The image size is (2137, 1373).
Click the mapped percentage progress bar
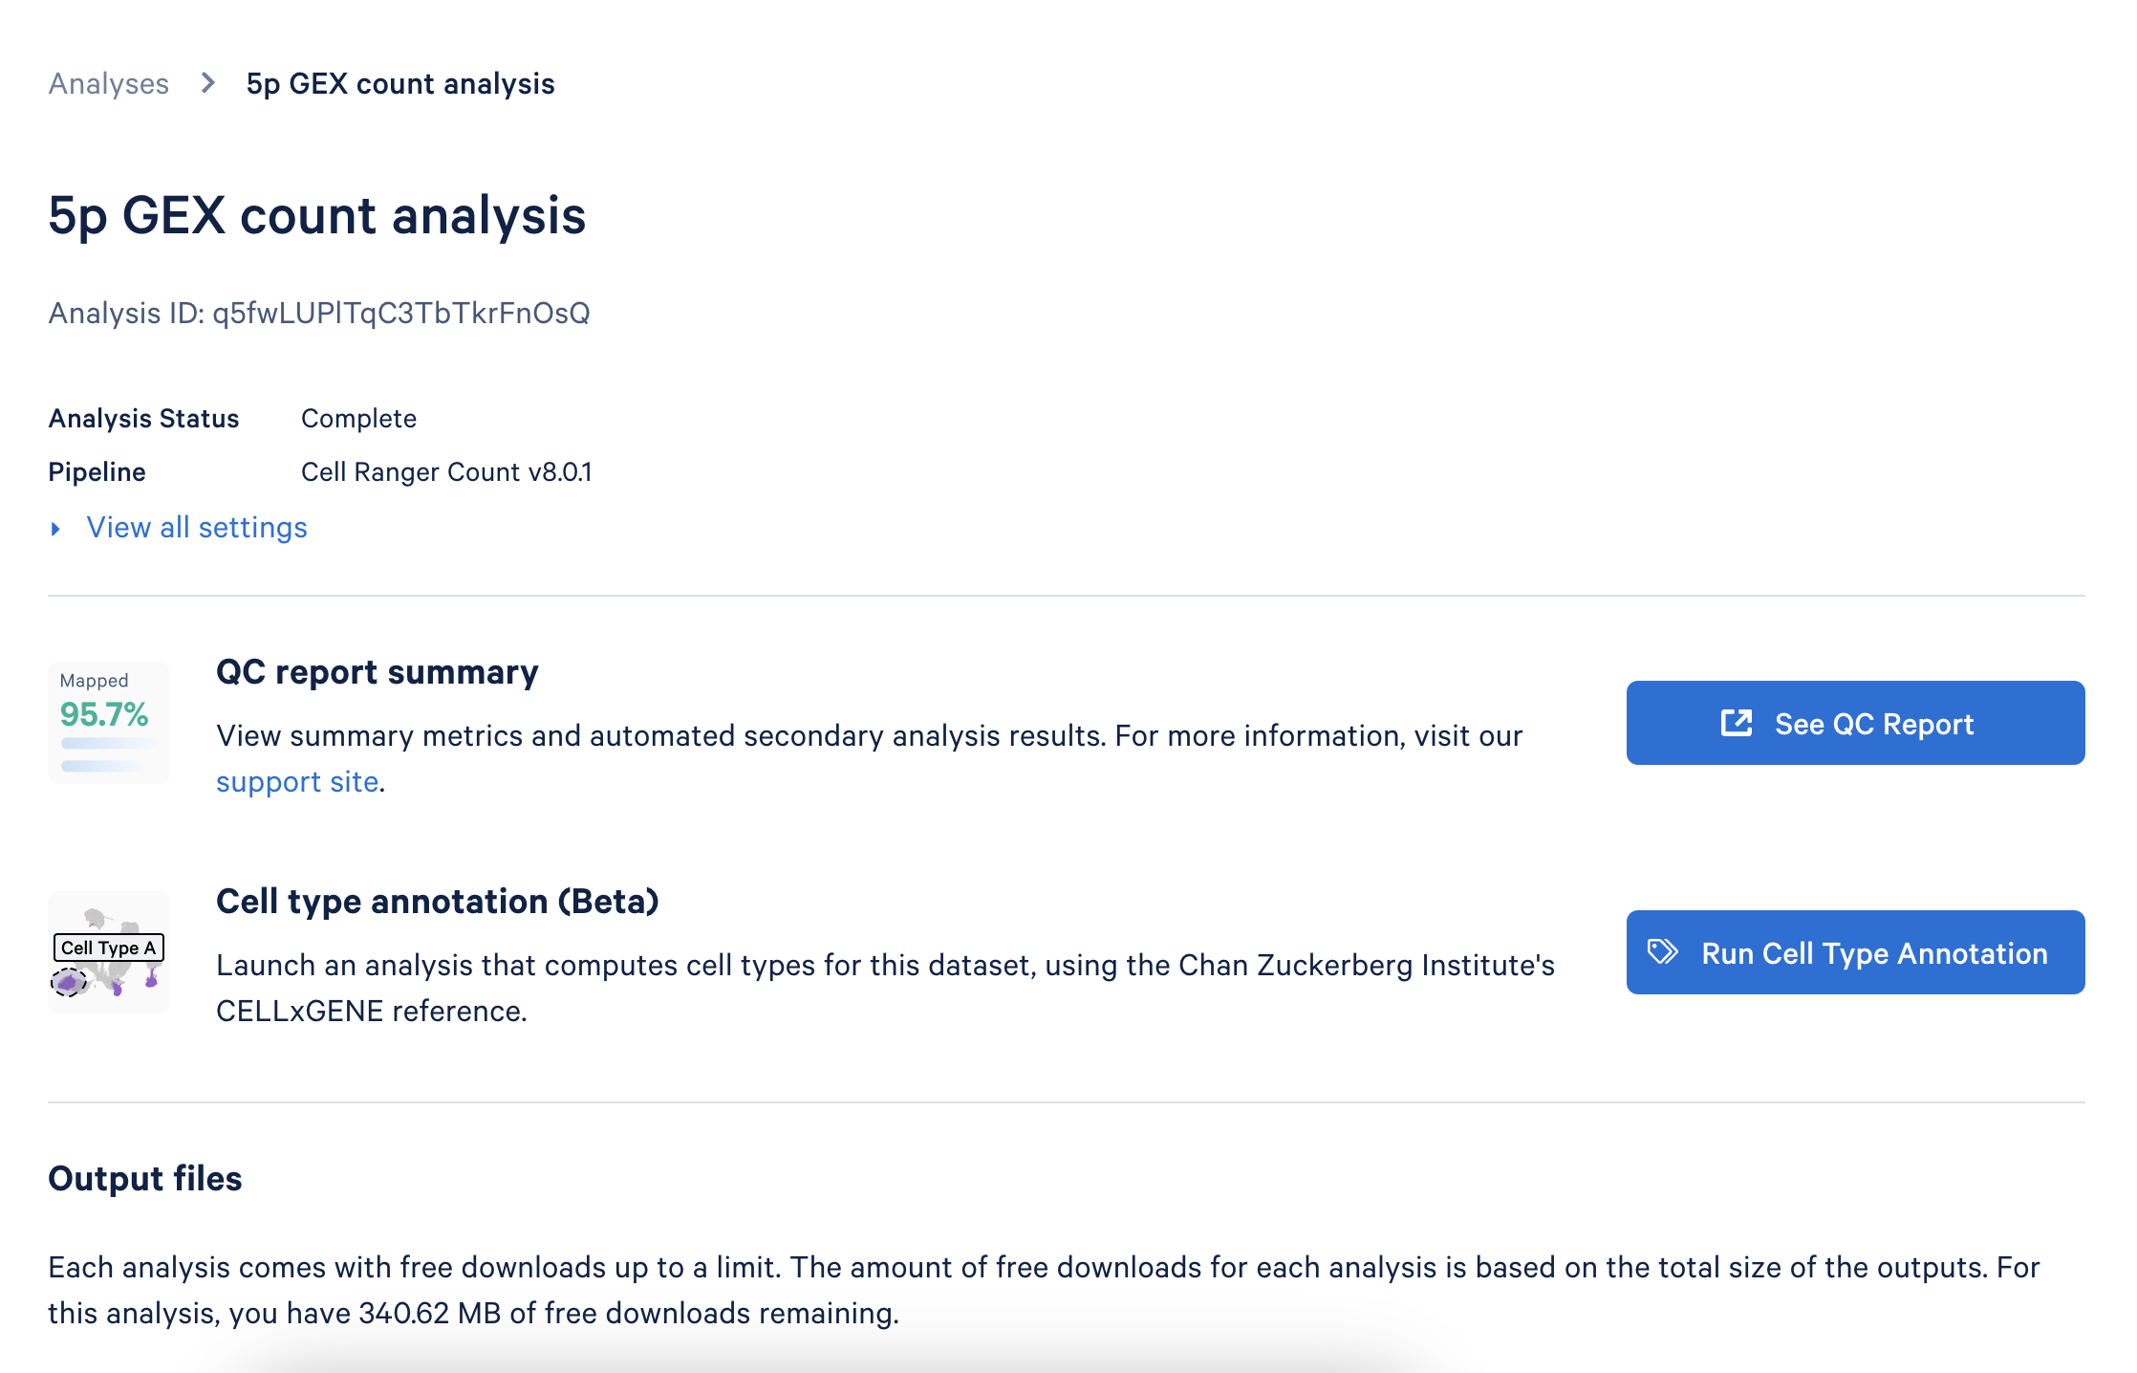(107, 743)
